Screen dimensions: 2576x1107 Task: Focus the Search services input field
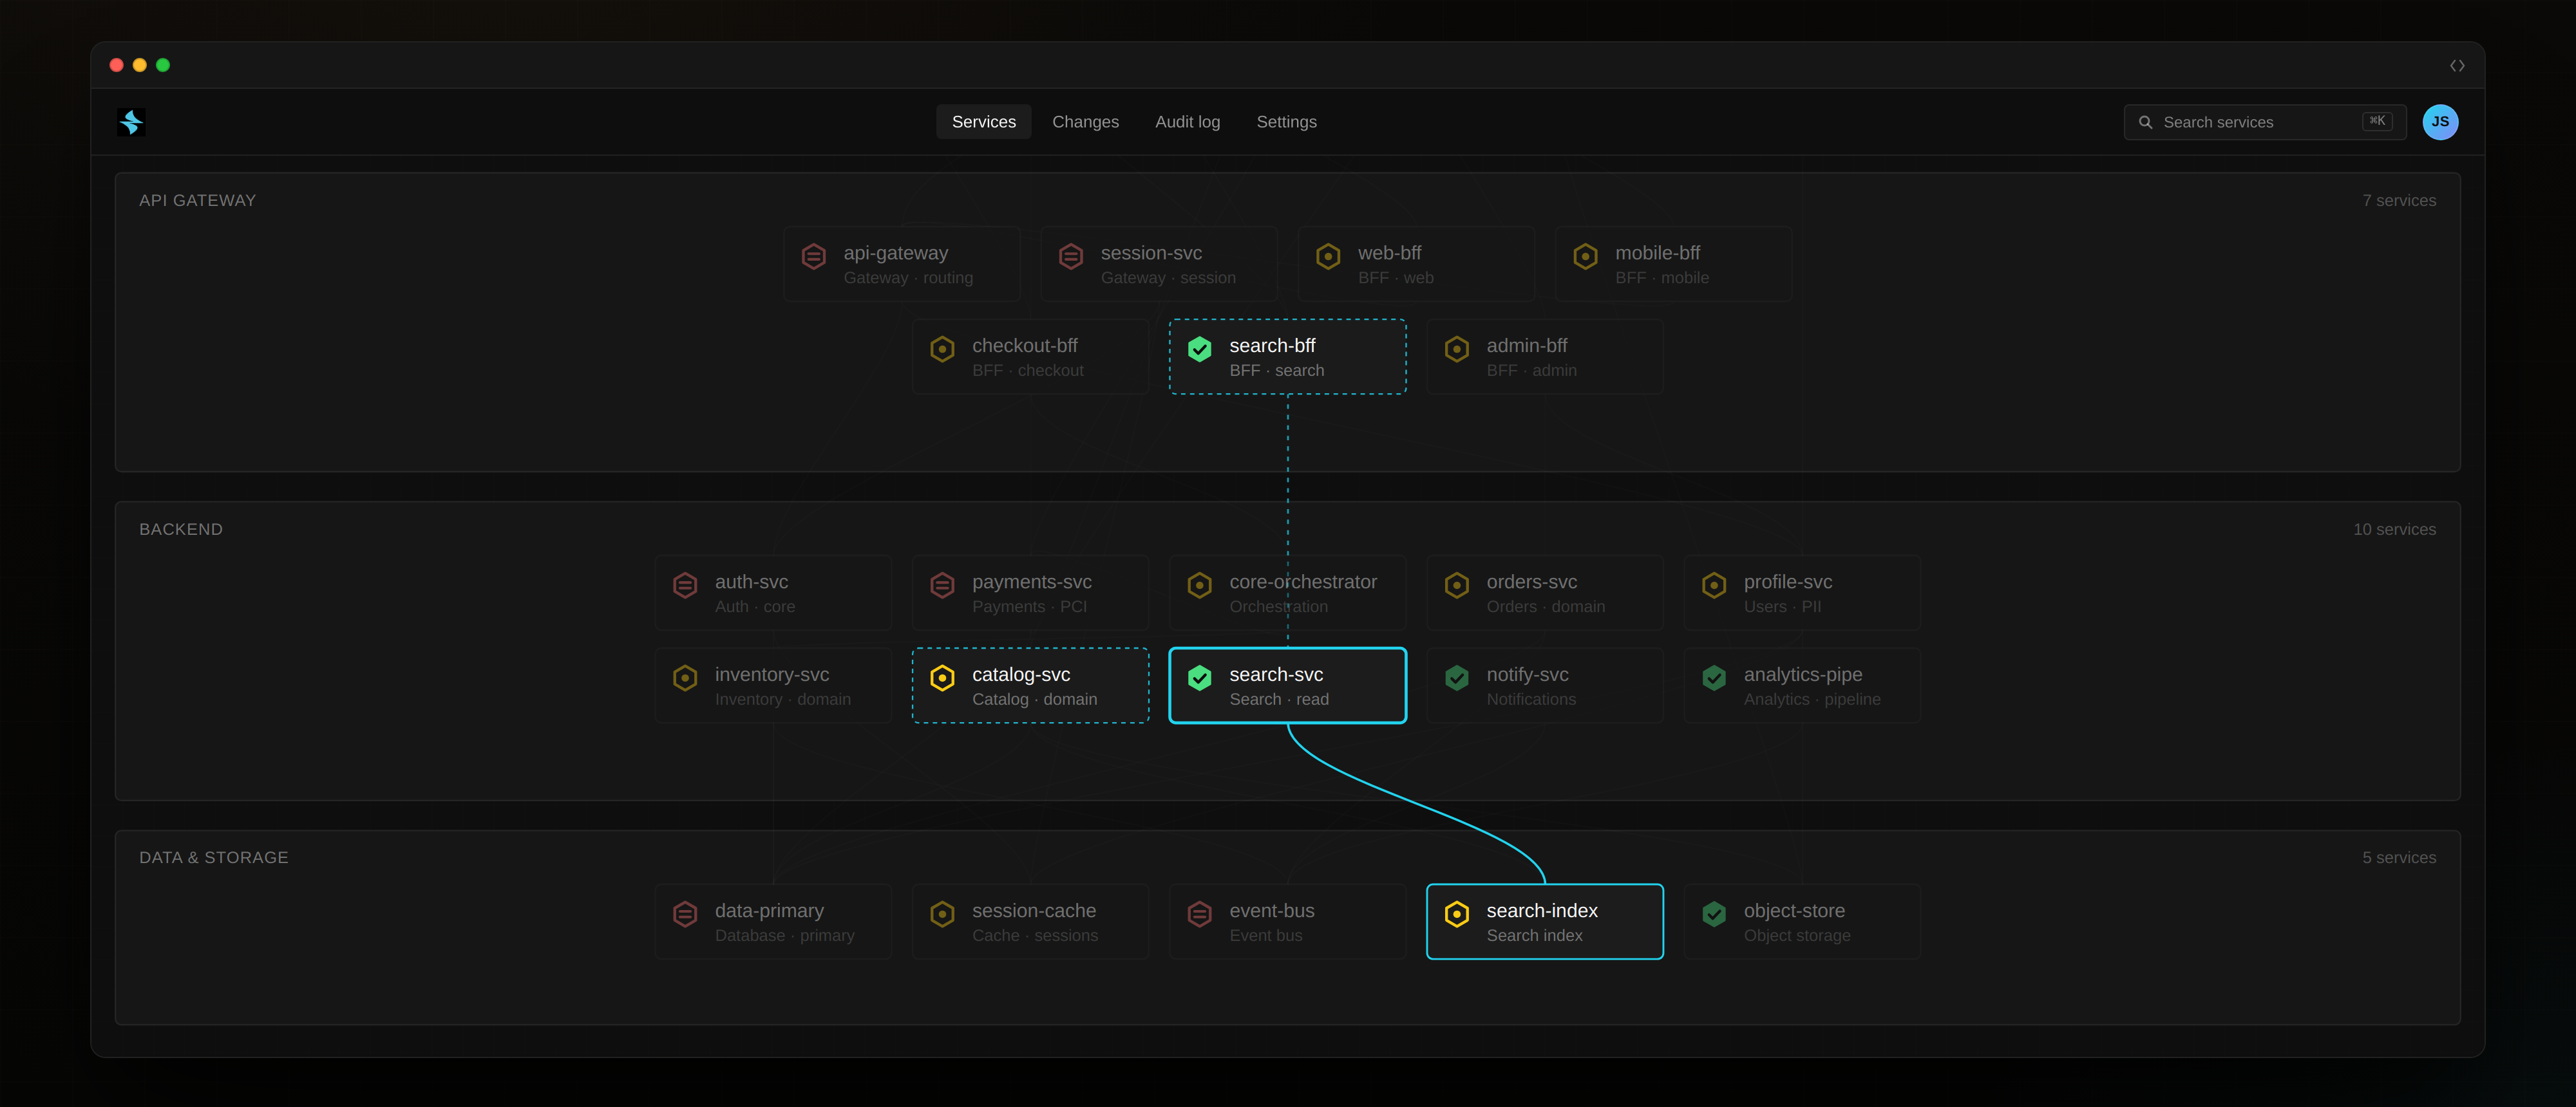2265,122
